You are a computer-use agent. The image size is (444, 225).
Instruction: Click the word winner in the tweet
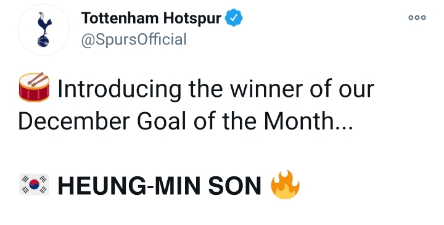pos(266,89)
